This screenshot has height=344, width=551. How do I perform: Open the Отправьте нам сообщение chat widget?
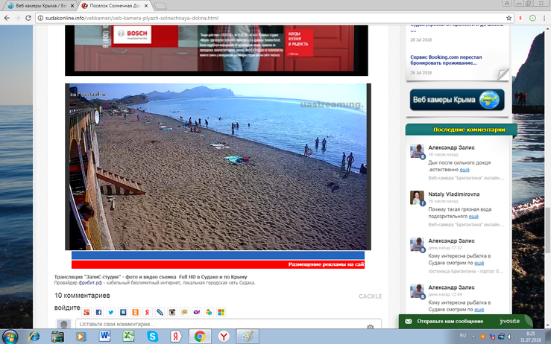[x=459, y=322]
